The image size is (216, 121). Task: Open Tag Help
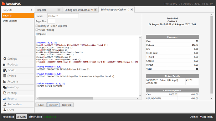(x=67, y=105)
